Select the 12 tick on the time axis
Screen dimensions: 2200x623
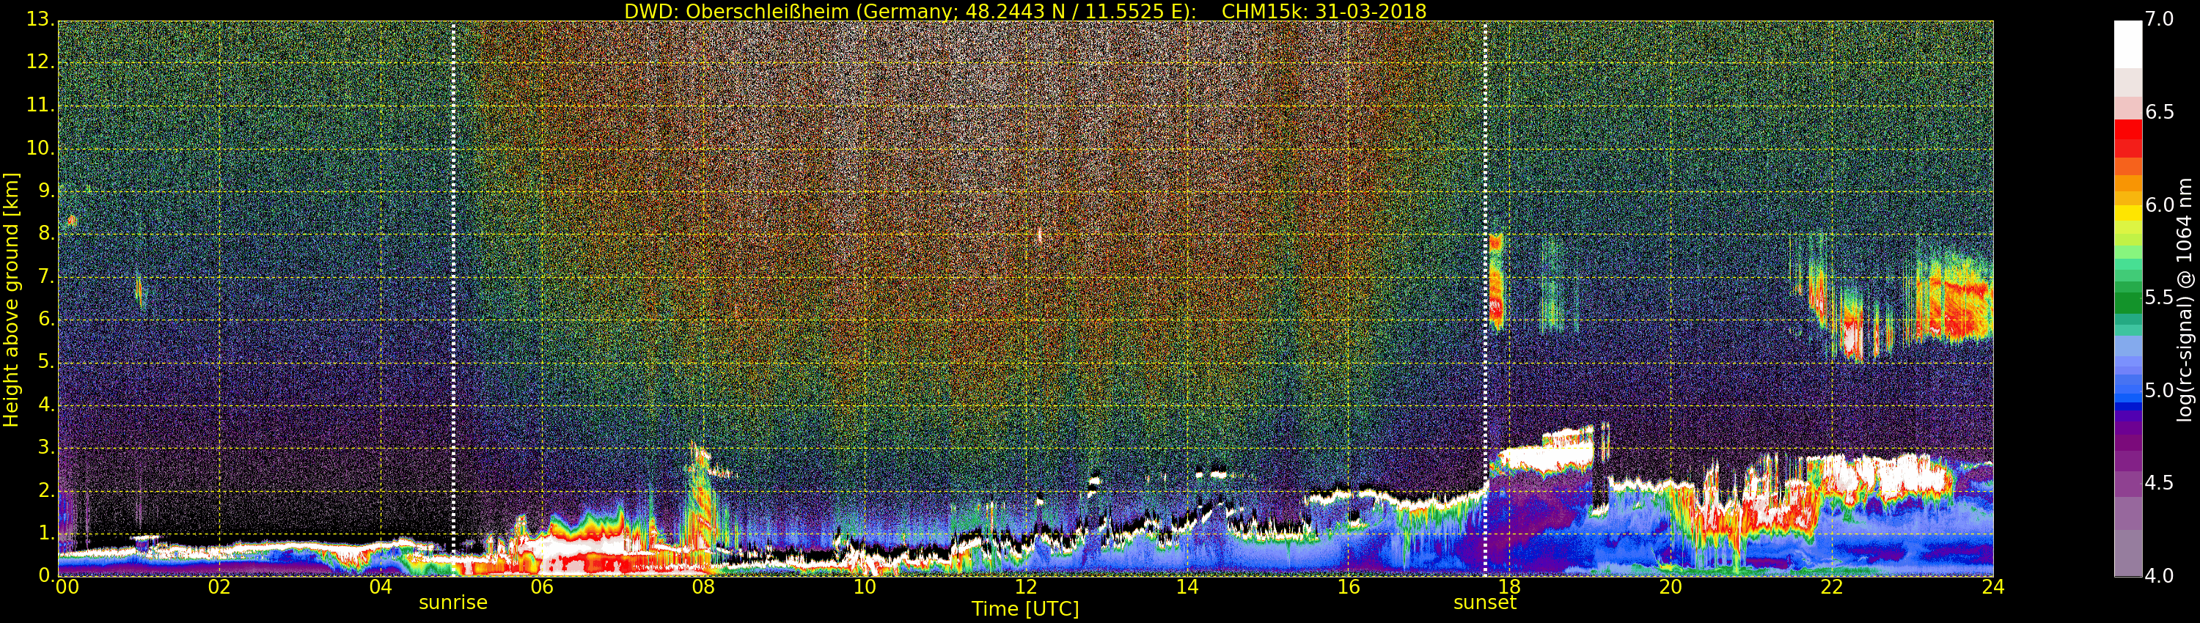(x=1026, y=587)
